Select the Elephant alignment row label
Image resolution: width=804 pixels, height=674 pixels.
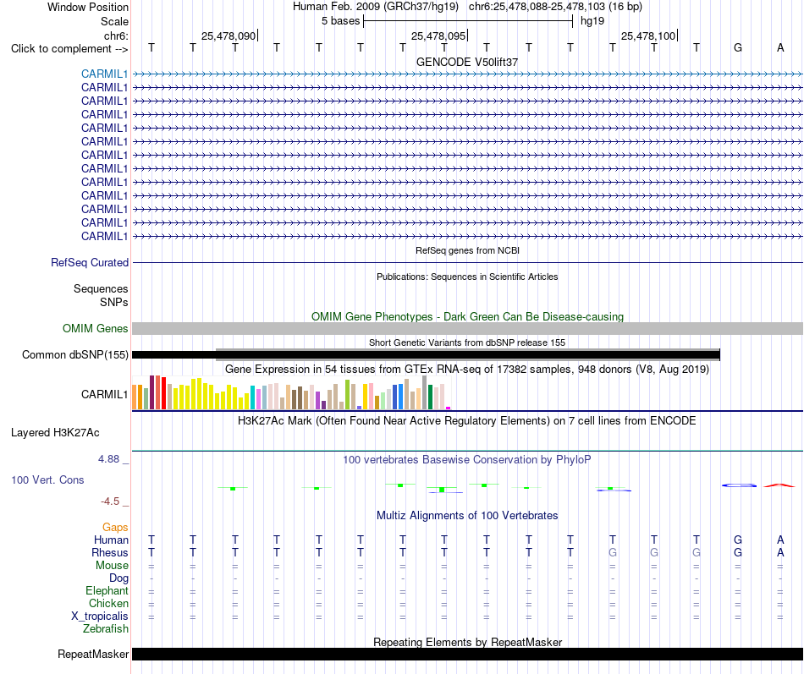(x=107, y=591)
